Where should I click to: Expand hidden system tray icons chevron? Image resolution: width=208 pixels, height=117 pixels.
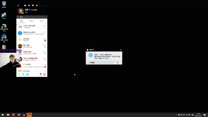pyautogui.click(x=176, y=115)
